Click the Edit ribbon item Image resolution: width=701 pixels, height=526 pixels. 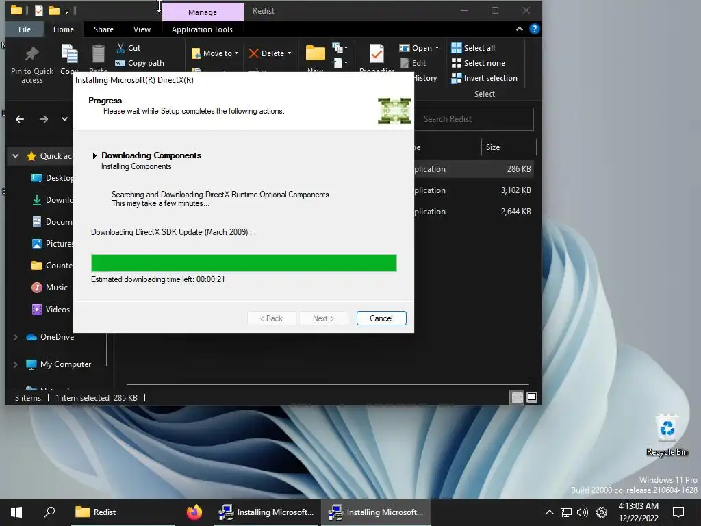[x=413, y=63]
